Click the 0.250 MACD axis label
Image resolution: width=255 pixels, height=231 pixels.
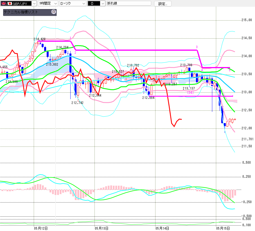pyautogui.click(x=247, y=177)
